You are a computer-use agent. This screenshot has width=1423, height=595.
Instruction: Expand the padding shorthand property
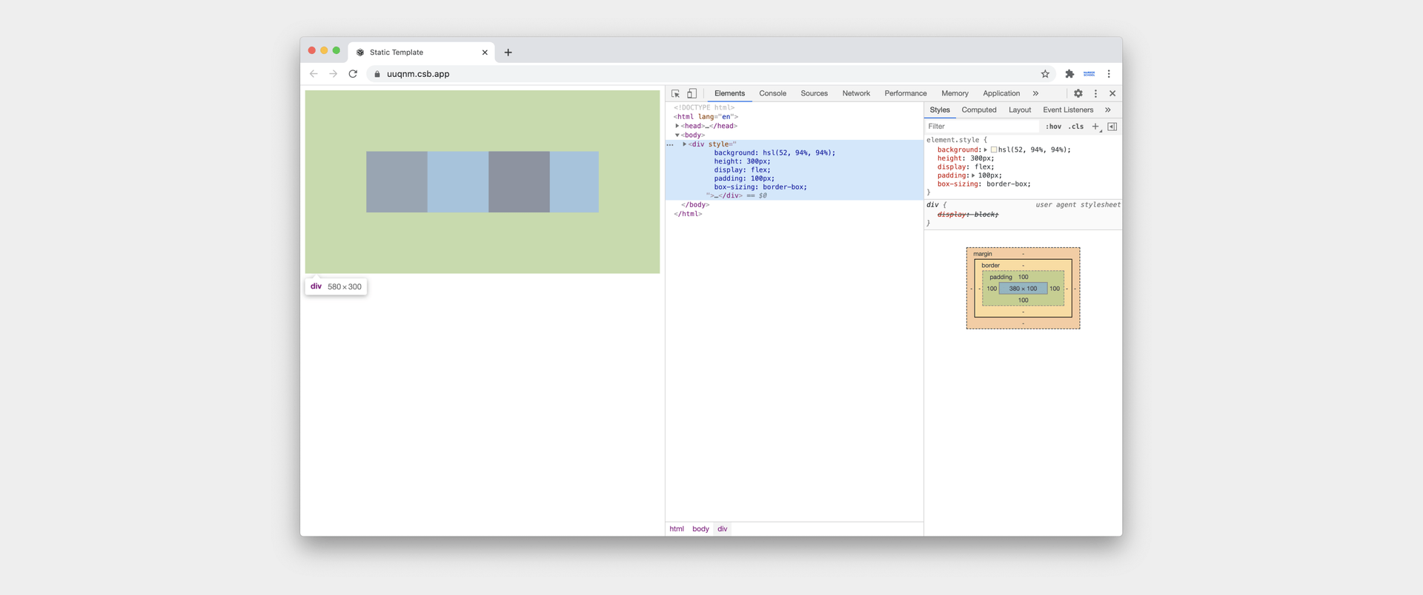click(973, 175)
